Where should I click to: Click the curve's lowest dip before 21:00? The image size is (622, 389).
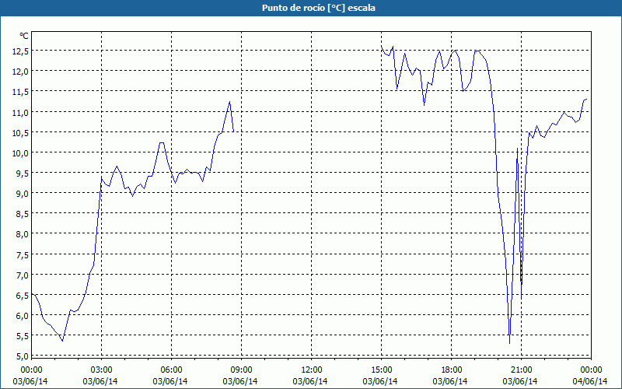click(509, 343)
